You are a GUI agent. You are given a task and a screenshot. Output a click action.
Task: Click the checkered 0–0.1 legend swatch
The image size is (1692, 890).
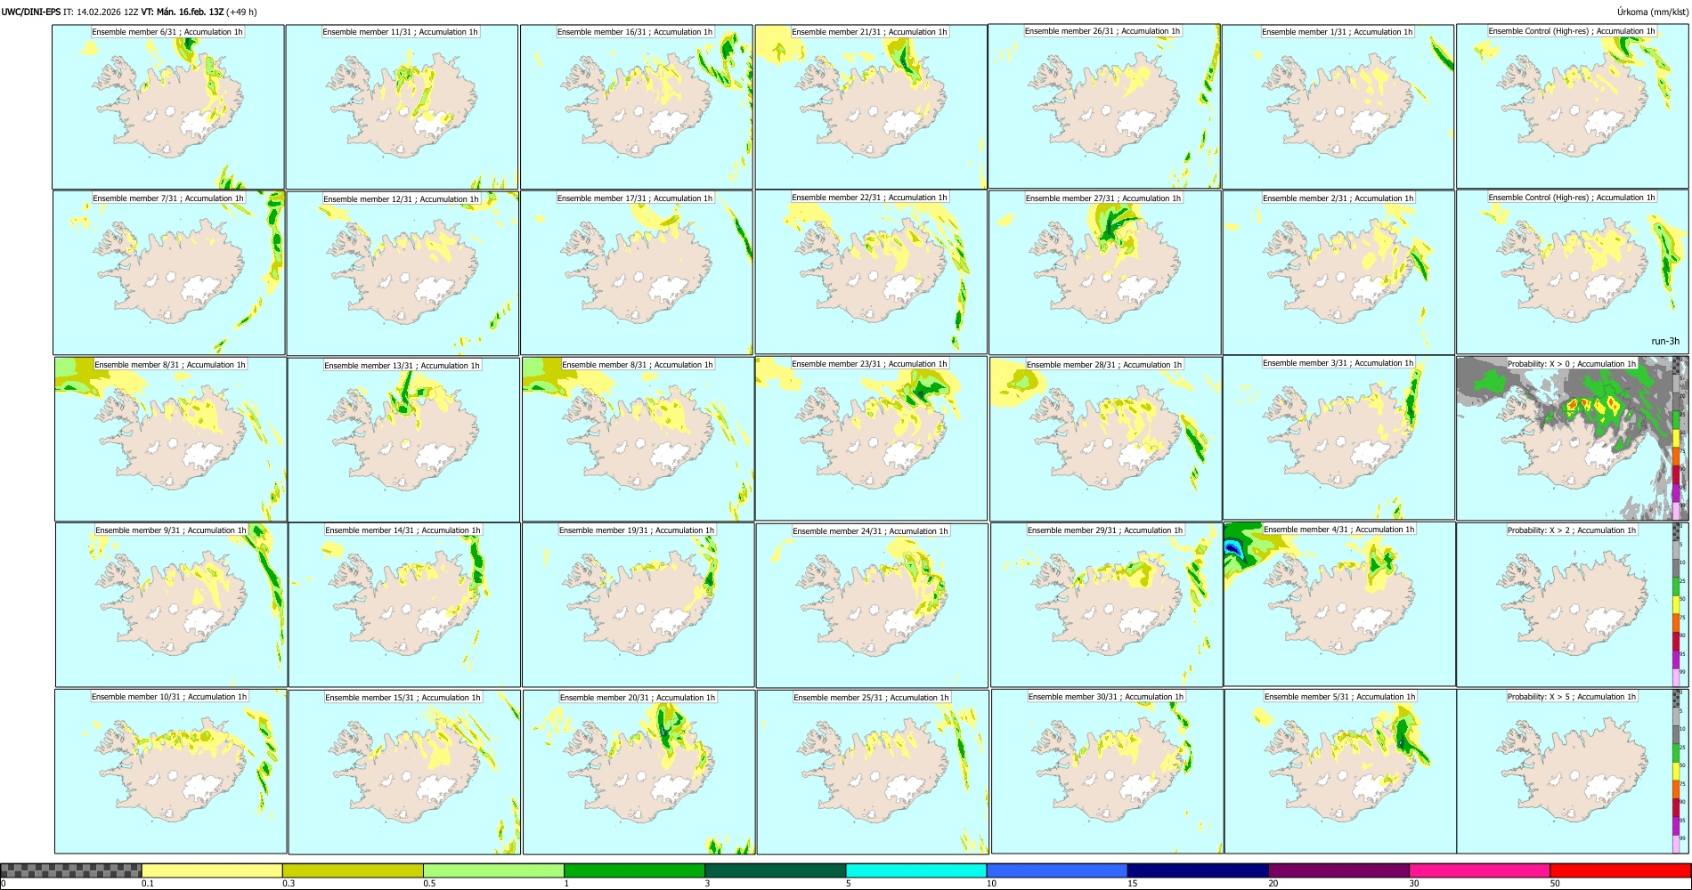click(71, 870)
